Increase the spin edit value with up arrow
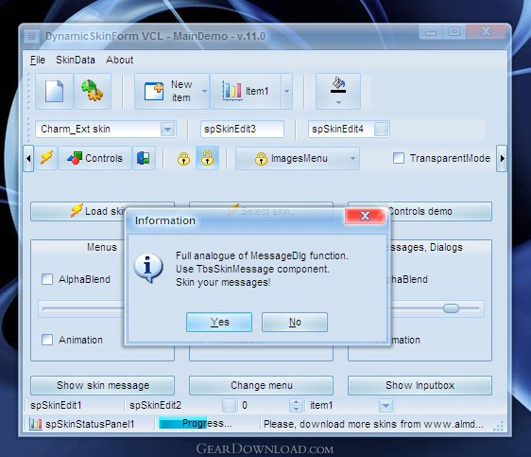The height and width of the screenshot is (457, 531). click(x=297, y=402)
